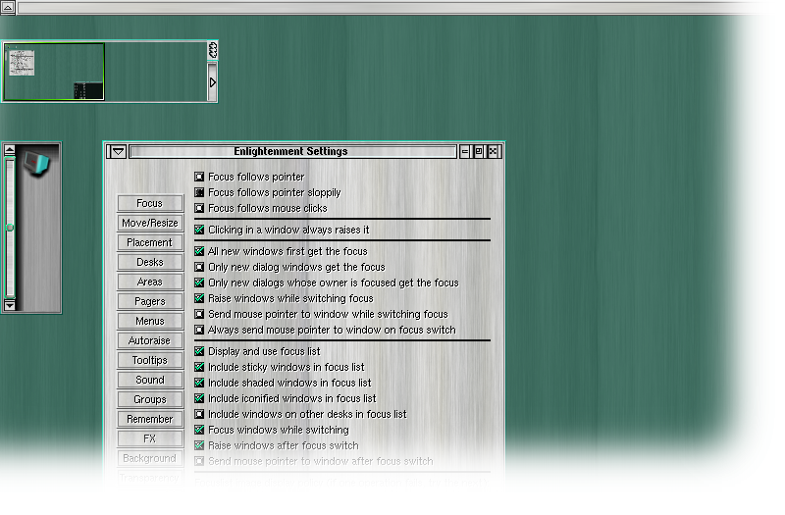Viewport: 785px width, 515px height.
Task: Open the Enlightenment Settings window menu arrow
Action: (x=118, y=151)
